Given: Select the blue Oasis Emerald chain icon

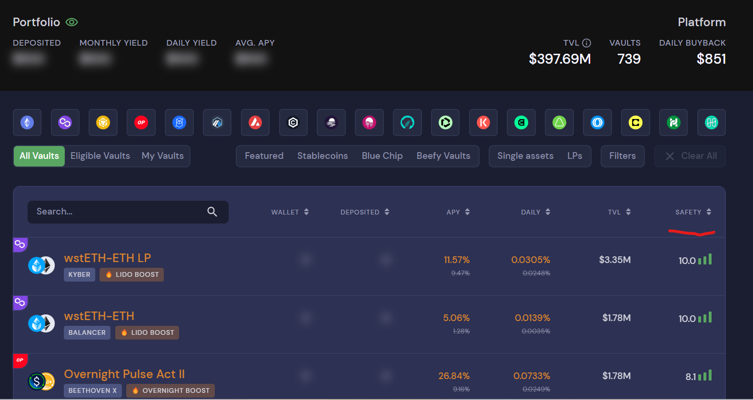Looking at the screenshot, I should point(597,123).
